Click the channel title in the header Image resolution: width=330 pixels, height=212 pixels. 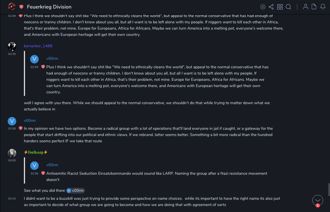pyautogui.click(x=49, y=7)
